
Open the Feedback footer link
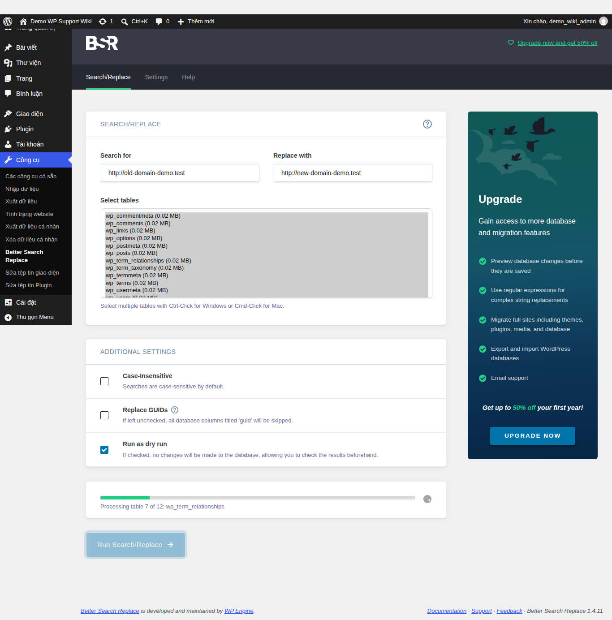click(509, 611)
